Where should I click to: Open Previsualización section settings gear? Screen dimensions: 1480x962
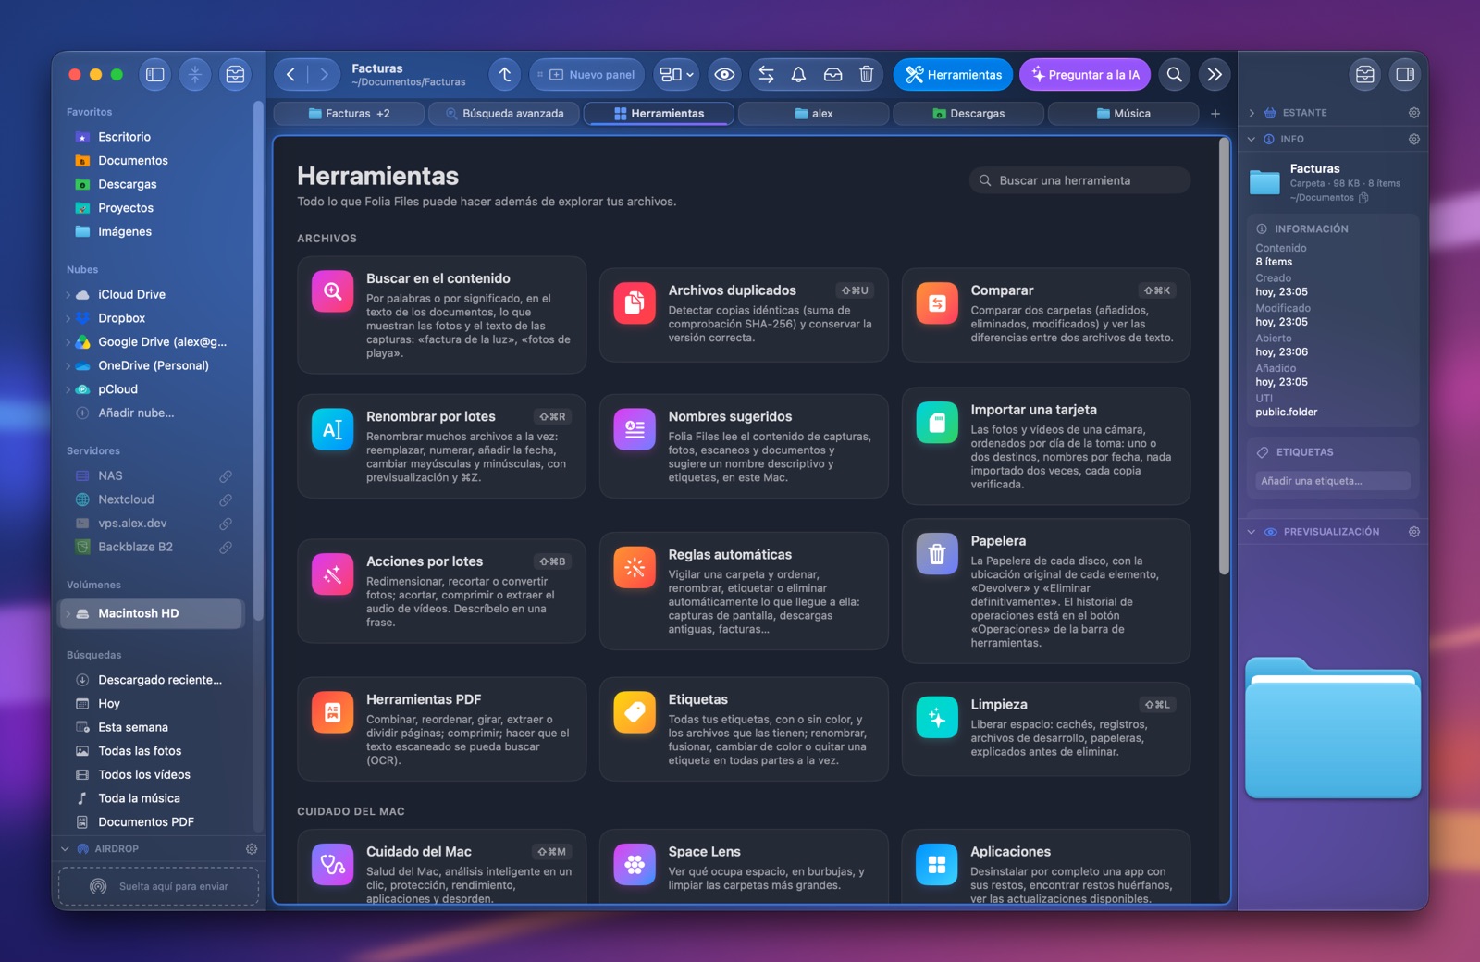click(x=1414, y=532)
